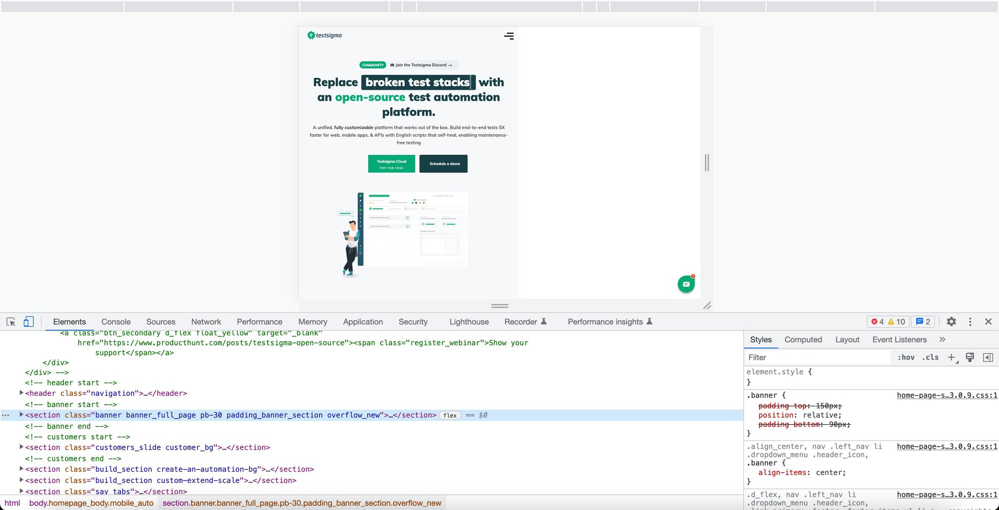Click Testsigma Cloud try for free button

click(x=392, y=164)
